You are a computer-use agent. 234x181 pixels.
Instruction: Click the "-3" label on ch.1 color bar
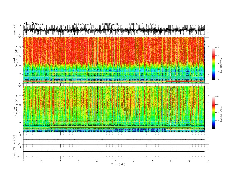coord(218,48)
